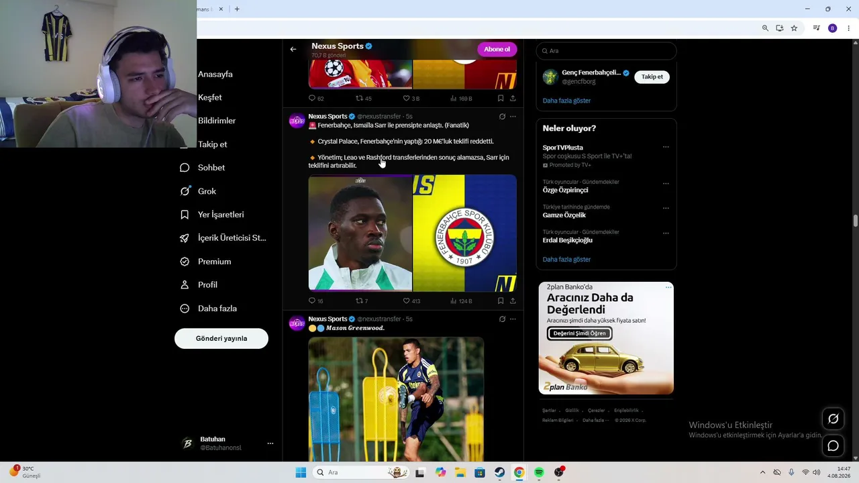Open OBS Studio from the taskbar

click(x=559, y=472)
